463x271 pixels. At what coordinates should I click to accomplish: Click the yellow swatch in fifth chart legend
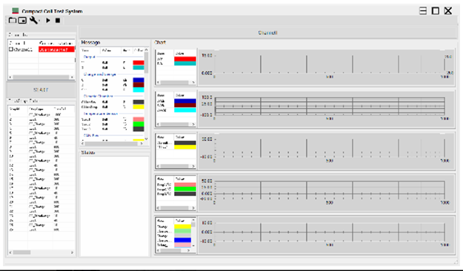183,226
